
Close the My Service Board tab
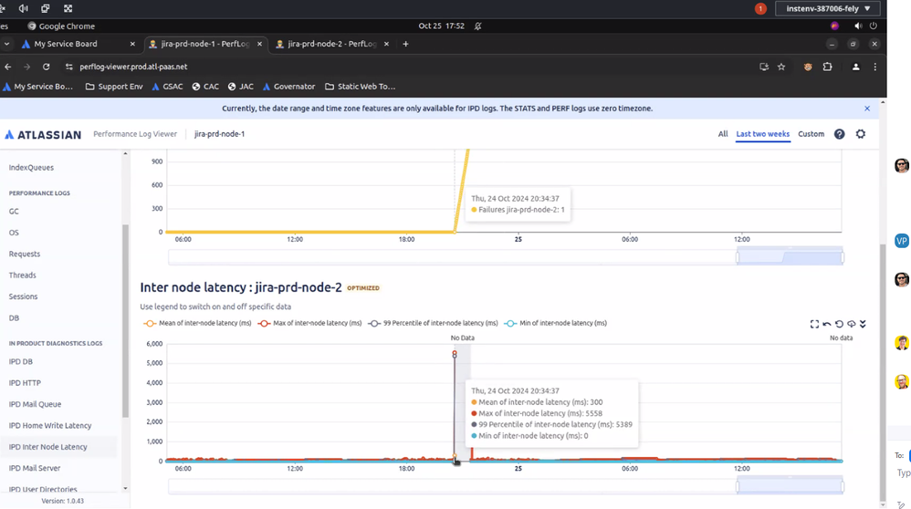point(132,44)
